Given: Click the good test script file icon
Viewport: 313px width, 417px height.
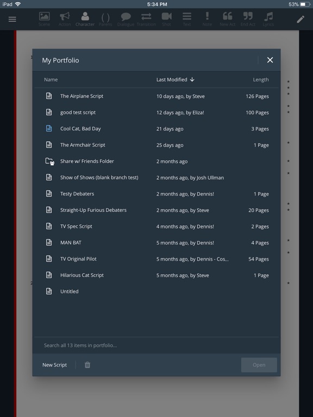Looking at the screenshot, I should click(x=49, y=112).
